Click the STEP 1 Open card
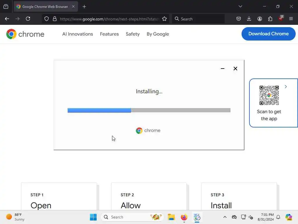This screenshot has width=298, height=224. click(59, 196)
